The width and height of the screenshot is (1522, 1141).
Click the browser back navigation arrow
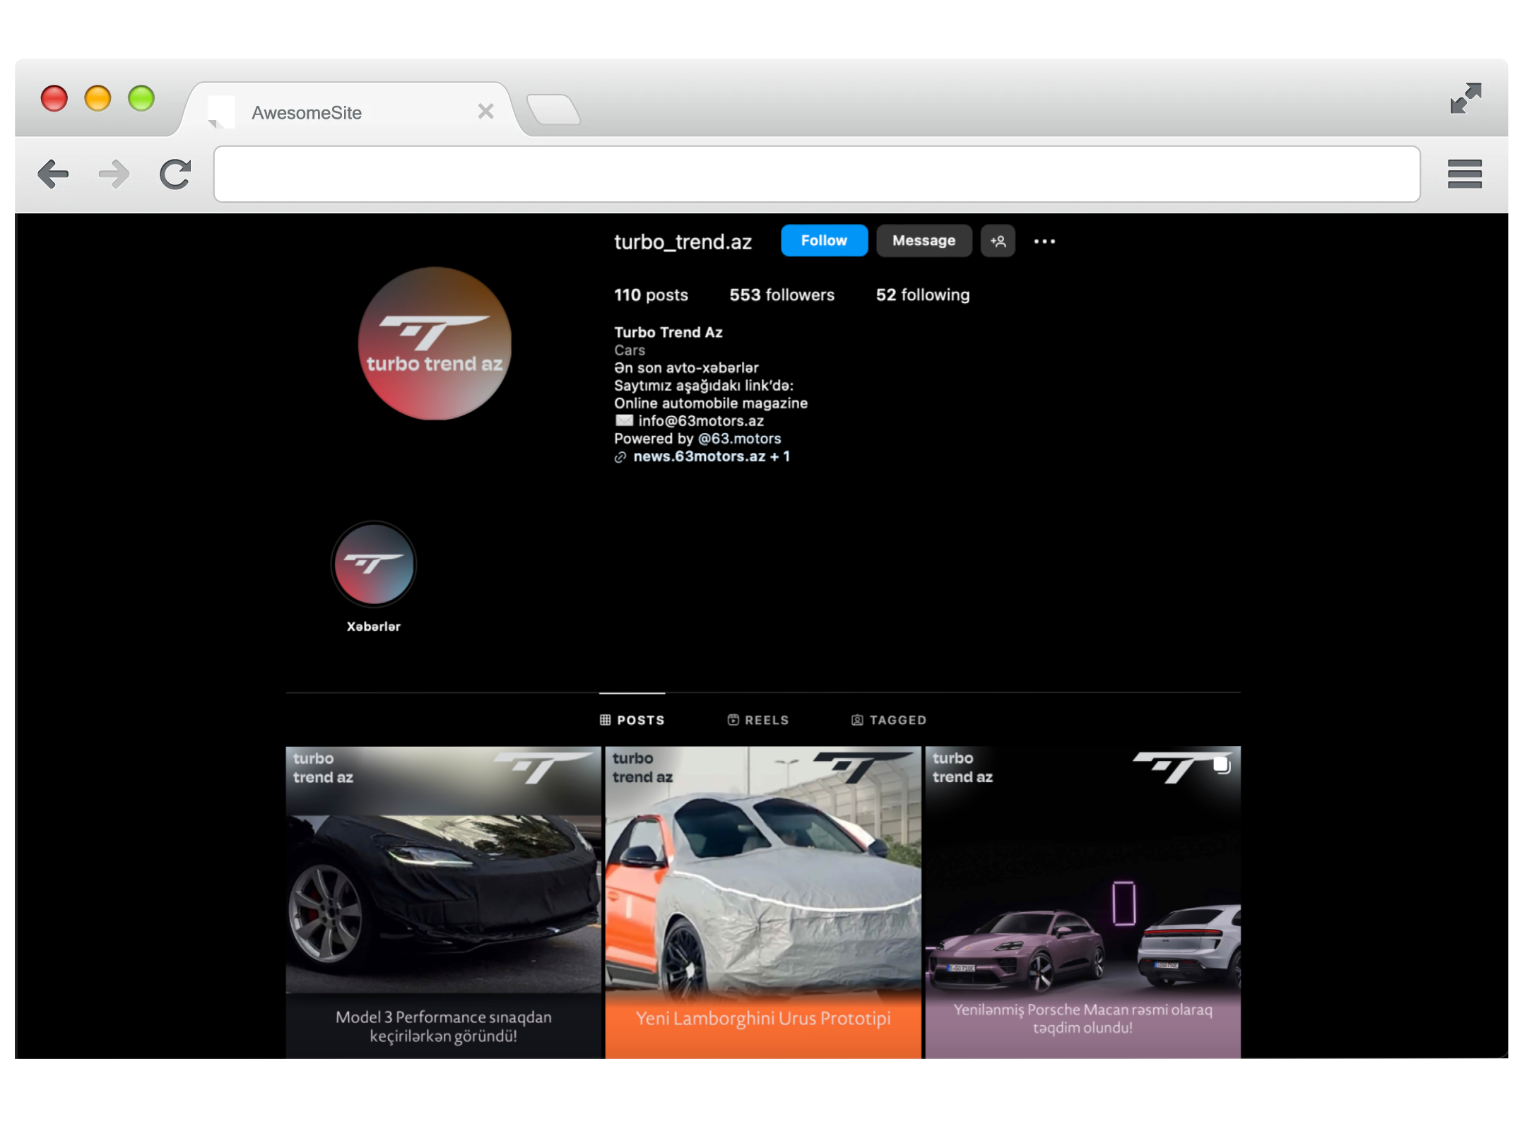[x=54, y=174]
